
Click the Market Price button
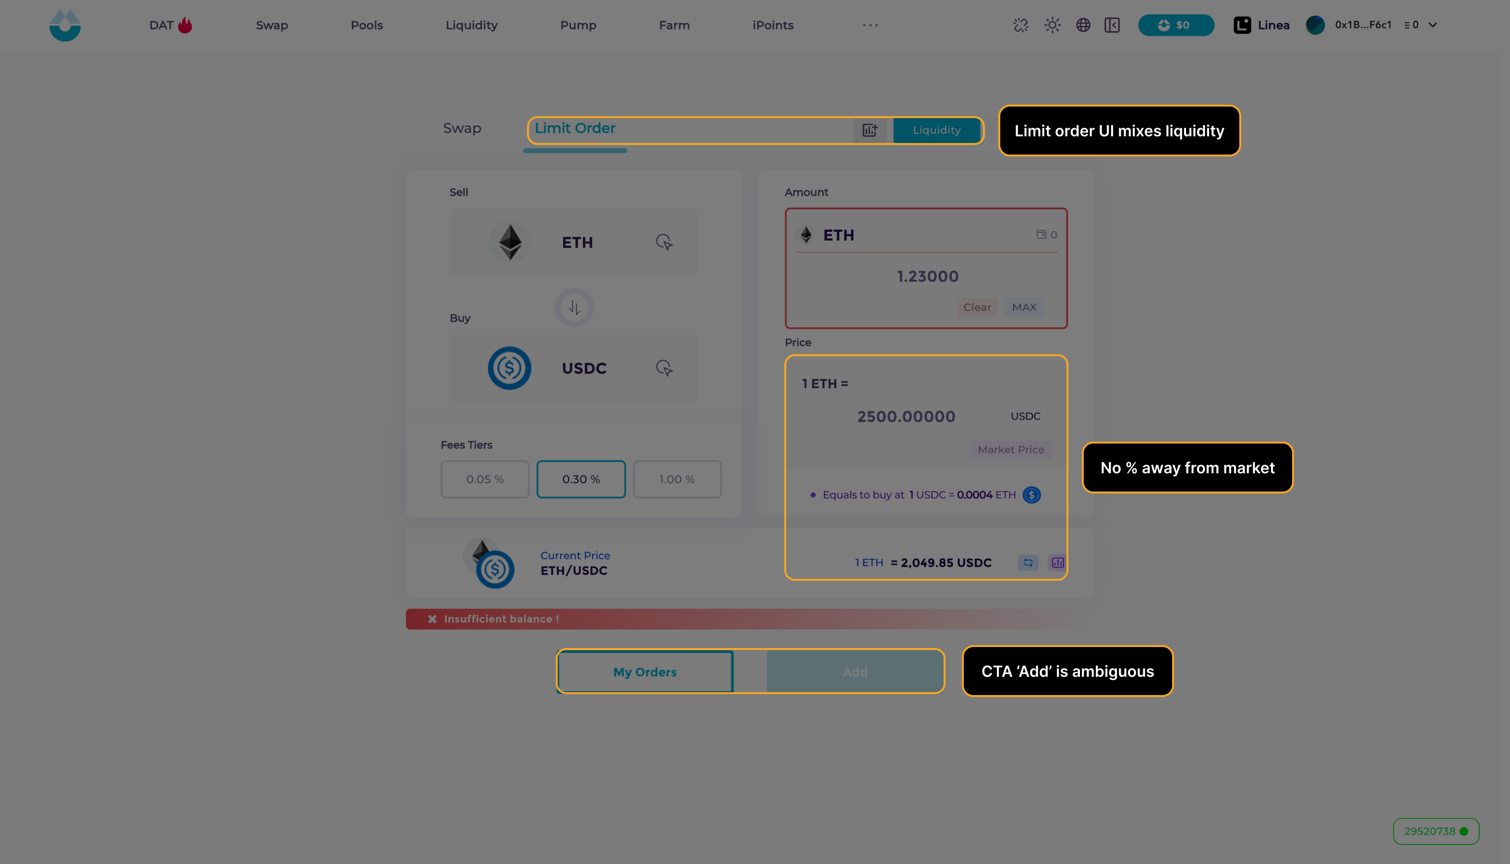pyautogui.click(x=1010, y=449)
